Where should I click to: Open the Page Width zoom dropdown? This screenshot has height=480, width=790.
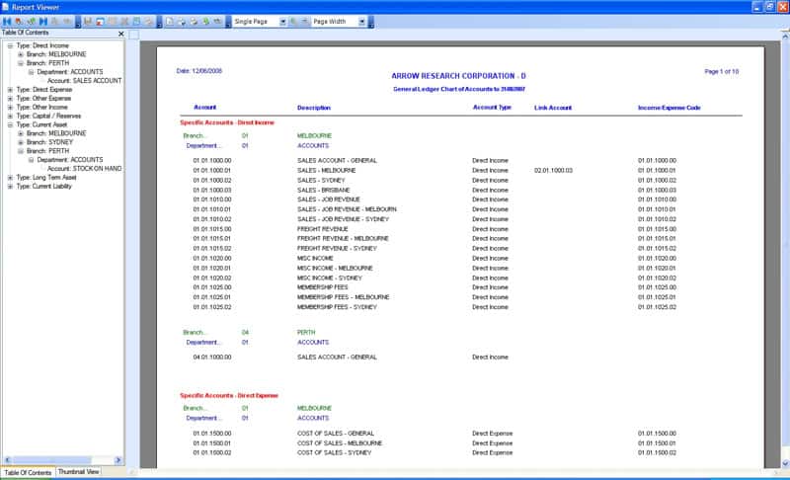[x=361, y=22]
